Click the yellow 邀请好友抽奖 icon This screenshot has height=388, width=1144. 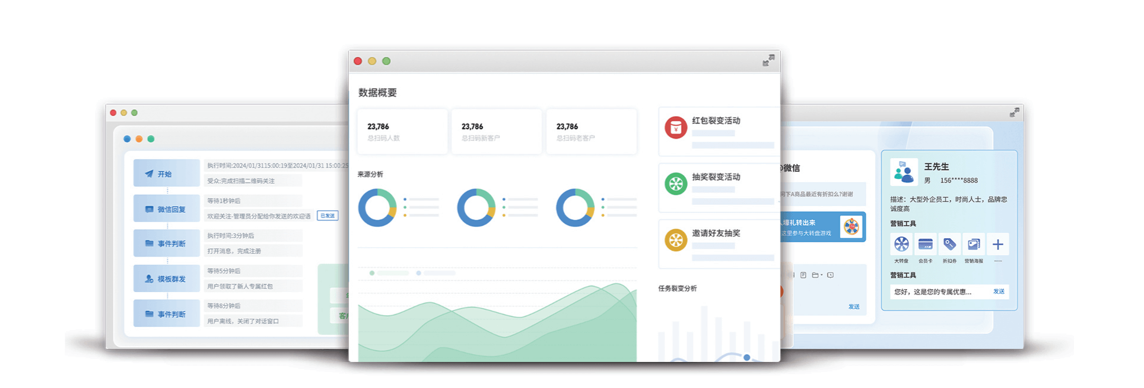pyautogui.click(x=675, y=241)
